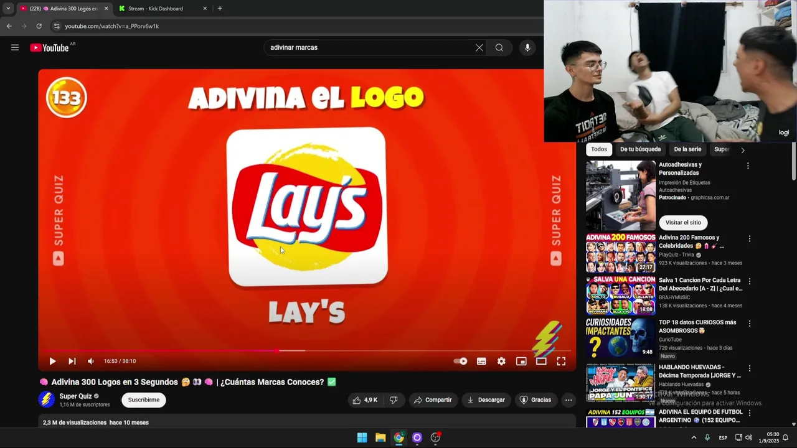The height and width of the screenshot is (448, 797).
Task: Click the Suscribirme button
Action: point(144,400)
